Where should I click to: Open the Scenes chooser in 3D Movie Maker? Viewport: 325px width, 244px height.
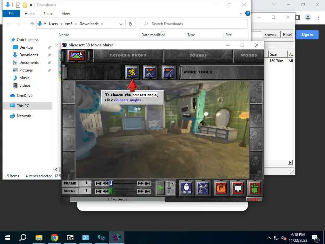[x=76, y=56]
